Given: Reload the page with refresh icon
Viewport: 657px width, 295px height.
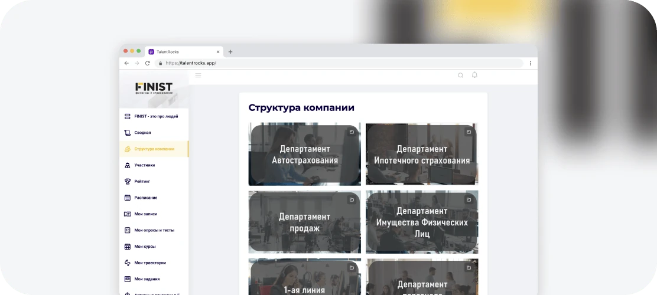Looking at the screenshot, I should pos(148,63).
